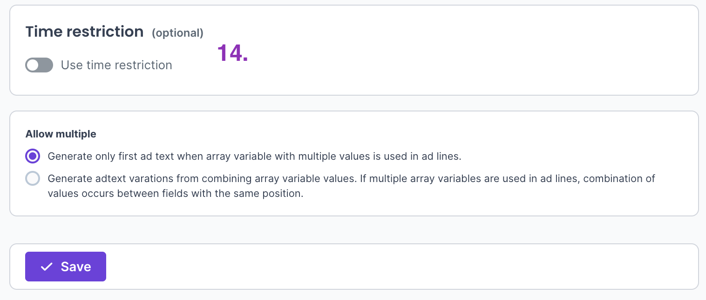706x300 pixels.
Task: Click the white knob of the time toggle
Action: (33, 65)
